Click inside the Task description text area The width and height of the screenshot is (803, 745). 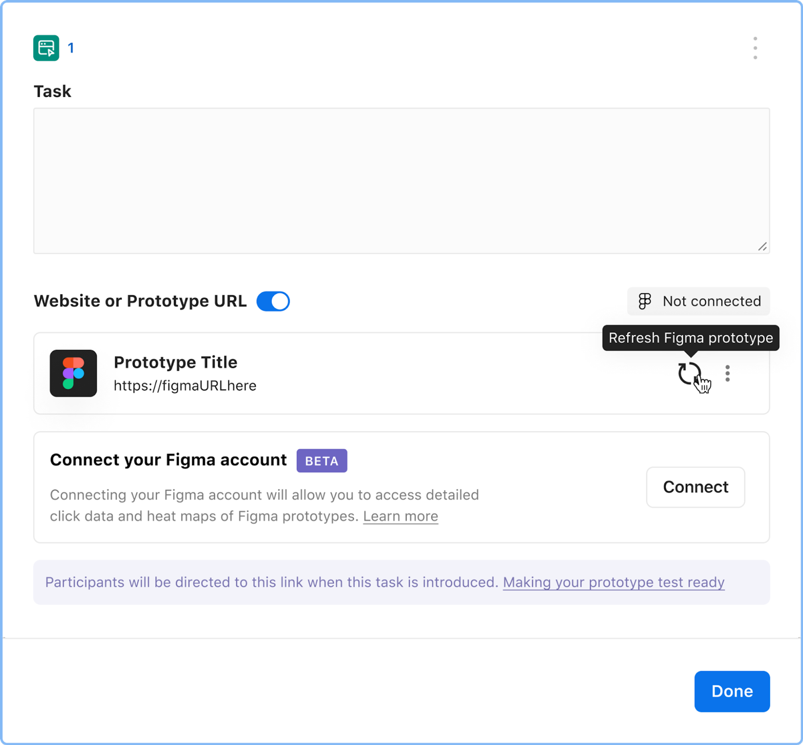pyautogui.click(x=401, y=181)
